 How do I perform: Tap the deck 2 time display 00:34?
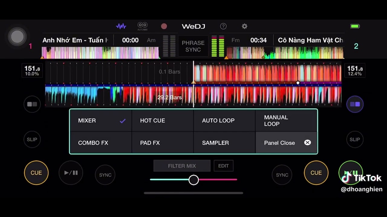(259, 40)
